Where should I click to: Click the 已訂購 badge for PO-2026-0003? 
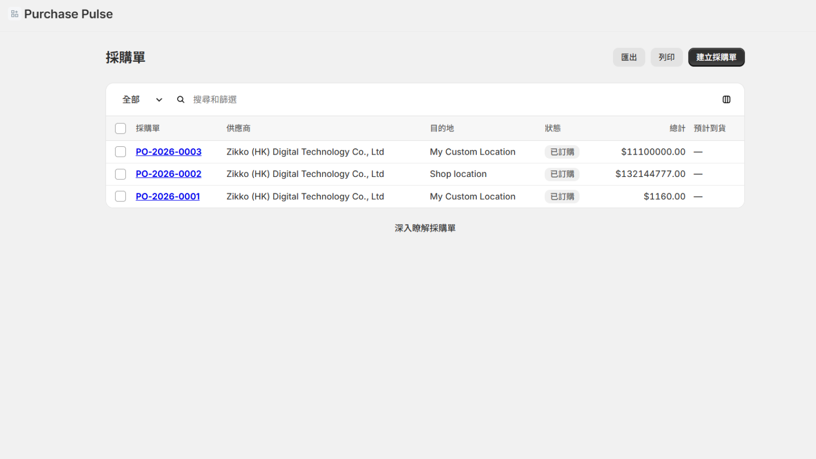(x=562, y=152)
